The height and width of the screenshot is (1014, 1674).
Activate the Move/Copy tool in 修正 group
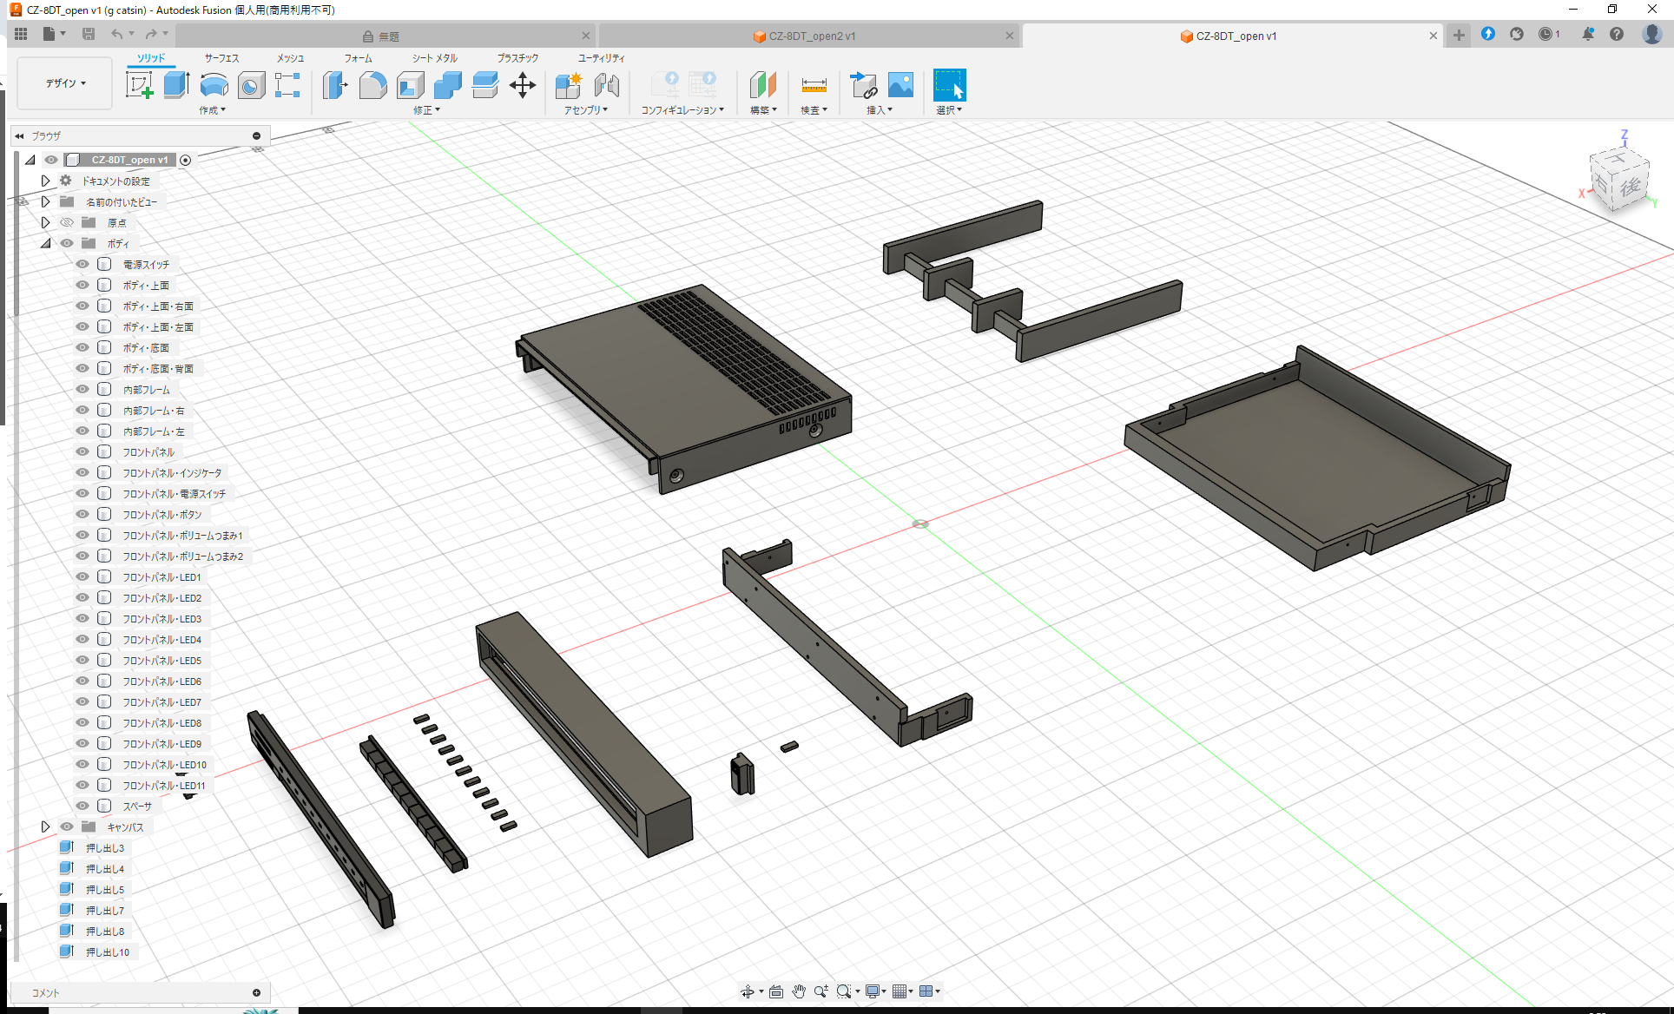(523, 86)
